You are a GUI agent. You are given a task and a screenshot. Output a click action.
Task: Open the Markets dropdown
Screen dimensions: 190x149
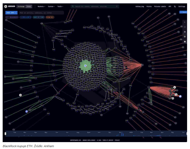tap(41, 7)
